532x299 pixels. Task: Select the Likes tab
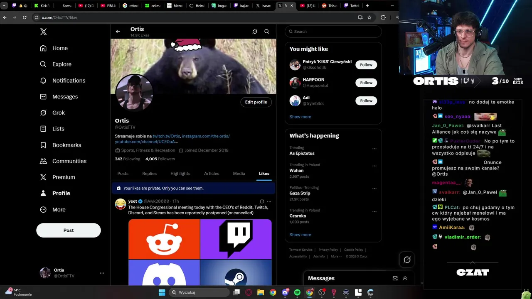pyautogui.click(x=264, y=174)
